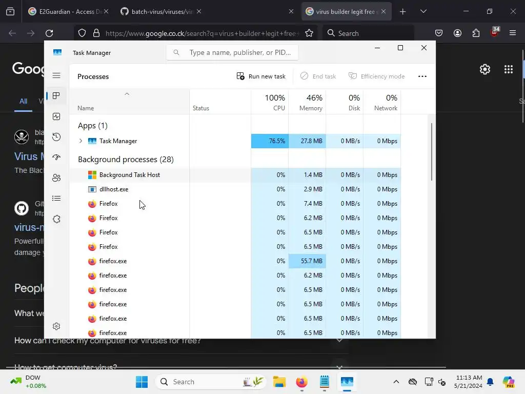Click the 27.8 MB memory cell
Image resolution: width=525 pixels, height=394 pixels.
pos(308,141)
